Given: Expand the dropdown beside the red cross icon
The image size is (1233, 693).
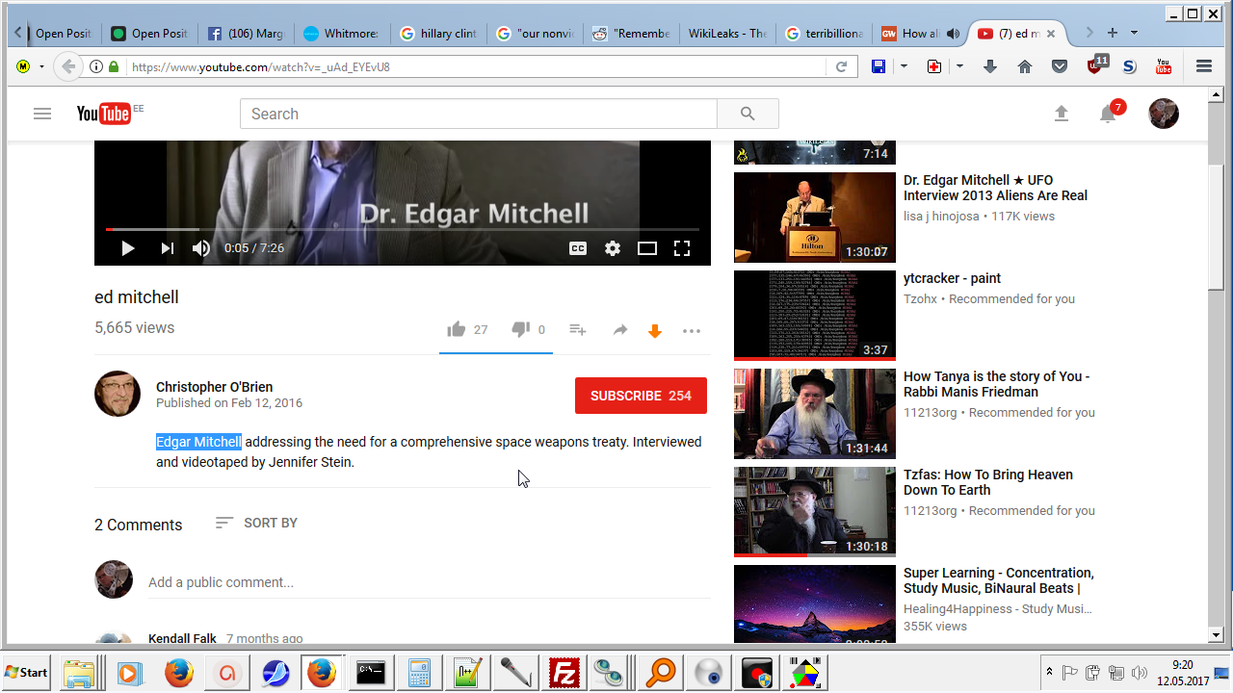Looking at the screenshot, I should (959, 66).
